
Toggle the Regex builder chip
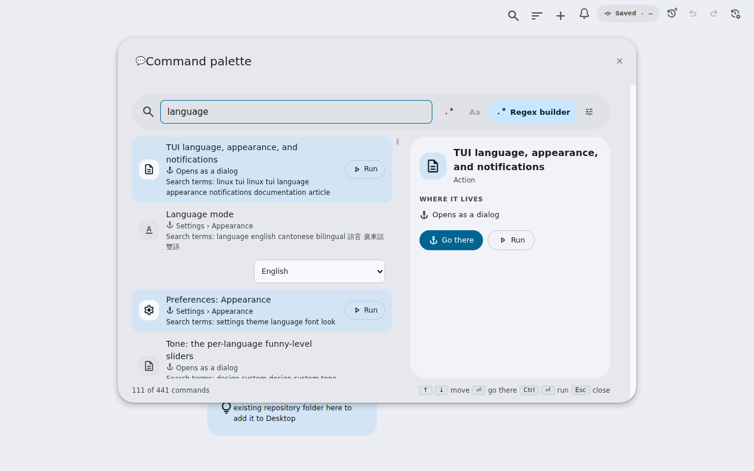tap(533, 112)
